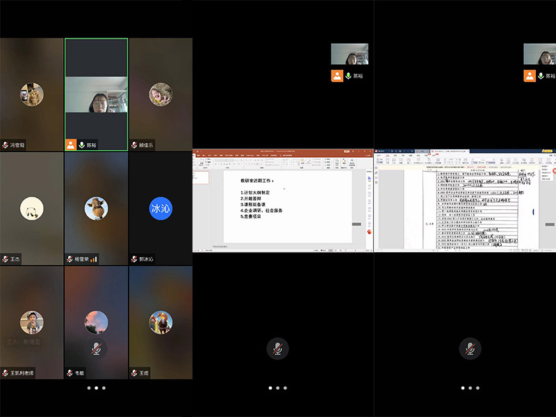Go to the last page dot in the PowerPoint-share panel
This screenshot has height=417, width=556.
[x=285, y=388]
